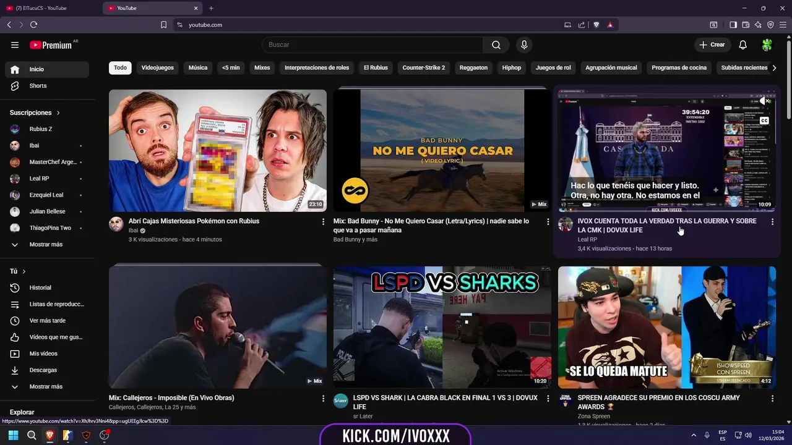Open Windows Start menu

tap(13, 435)
